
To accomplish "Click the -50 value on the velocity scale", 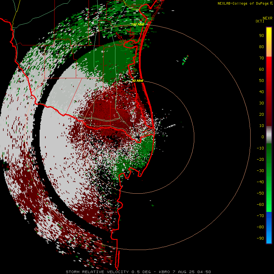I will [x=260, y=193].
